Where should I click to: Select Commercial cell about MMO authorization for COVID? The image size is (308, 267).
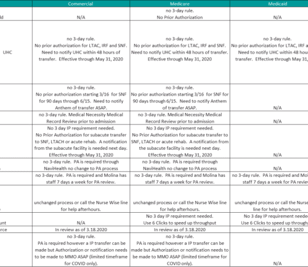(x=81, y=250)
